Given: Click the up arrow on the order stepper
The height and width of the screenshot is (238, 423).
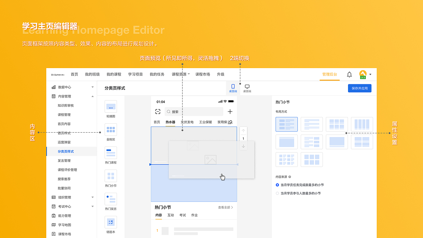Looking at the screenshot, I should pyautogui.click(x=243, y=130).
